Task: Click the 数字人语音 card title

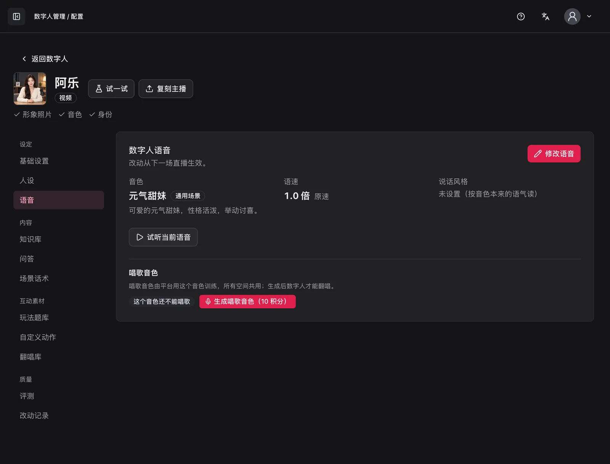Action: click(x=149, y=150)
